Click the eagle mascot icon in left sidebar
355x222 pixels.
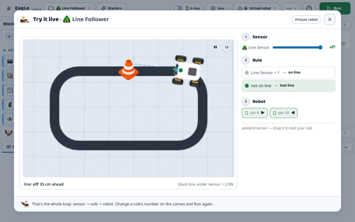(9, 133)
